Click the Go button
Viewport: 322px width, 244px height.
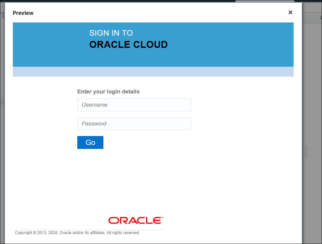point(90,142)
